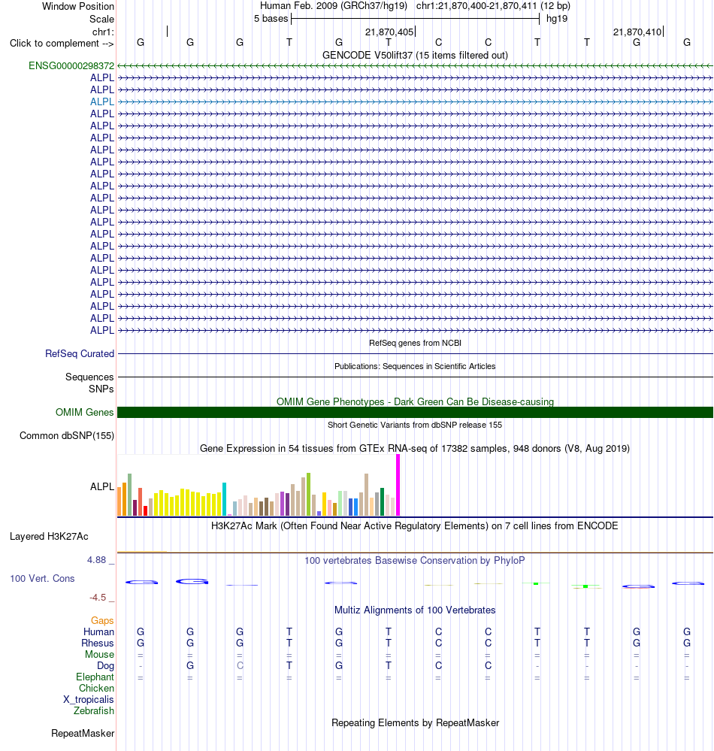Click the 5 bases scale bar

pos(415,19)
